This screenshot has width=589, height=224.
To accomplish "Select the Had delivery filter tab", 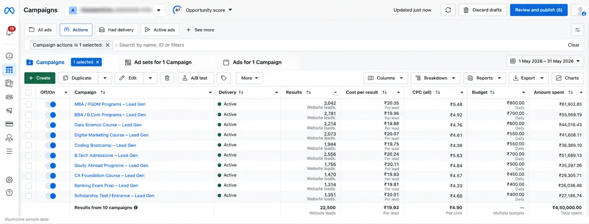I will (116, 29).
